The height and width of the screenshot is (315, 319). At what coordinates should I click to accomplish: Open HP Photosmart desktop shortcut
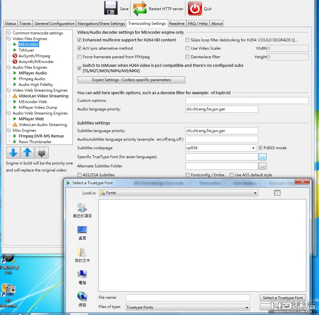click(9, 296)
